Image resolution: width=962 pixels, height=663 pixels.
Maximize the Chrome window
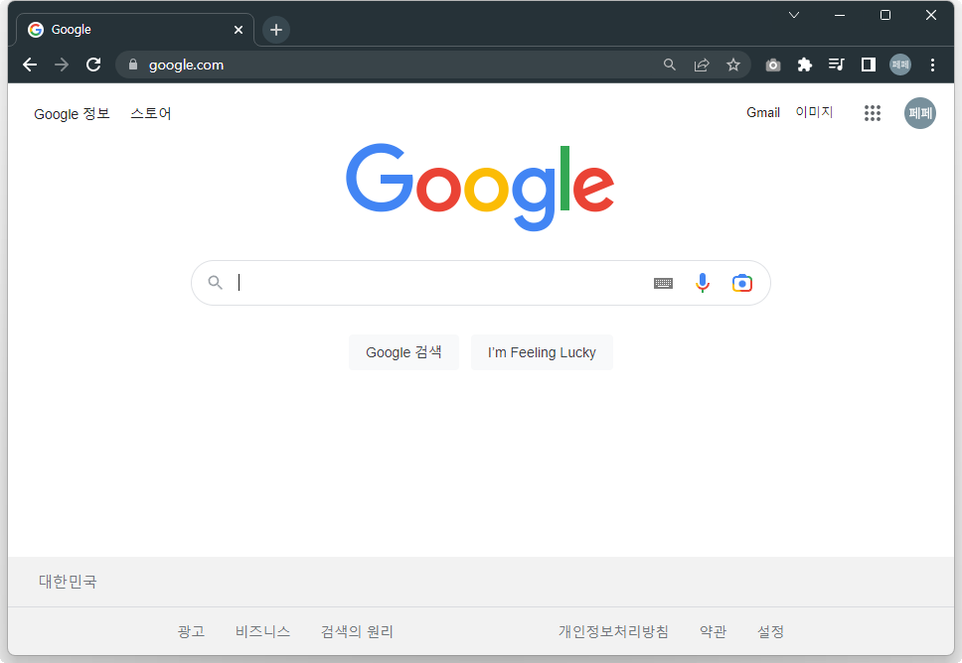coord(885,15)
